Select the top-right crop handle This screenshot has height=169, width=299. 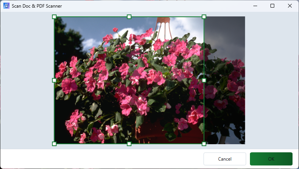[204, 17]
